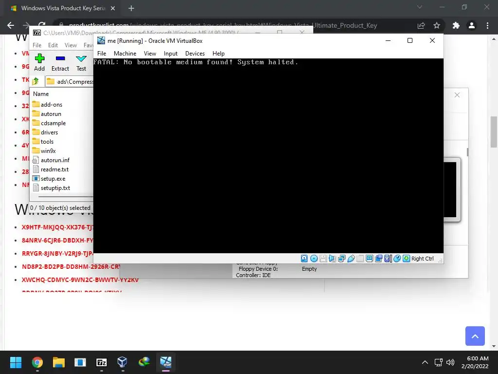Select the drivers folder in 7-Zip
The width and height of the screenshot is (498, 374).
[45, 132]
